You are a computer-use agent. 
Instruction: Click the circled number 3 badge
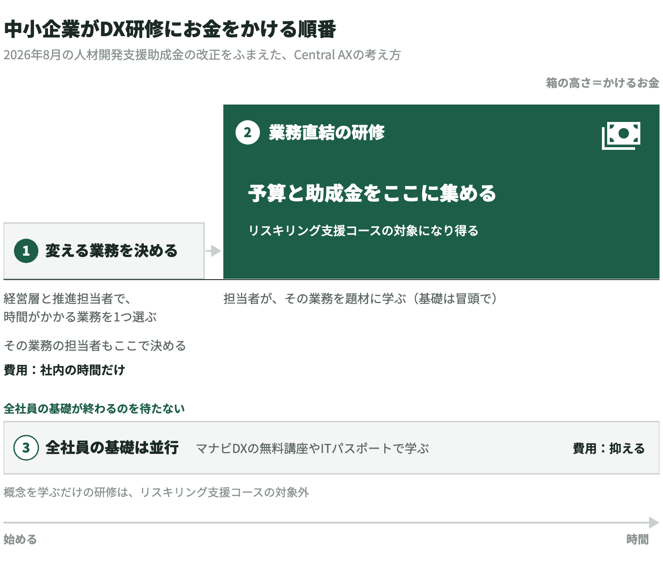click(x=26, y=448)
